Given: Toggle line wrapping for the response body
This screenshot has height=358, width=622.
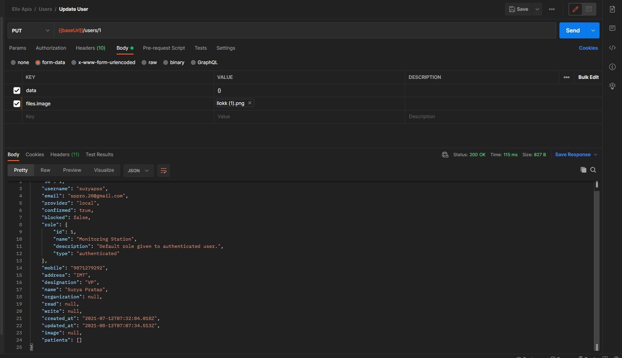Looking at the screenshot, I should click(163, 170).
